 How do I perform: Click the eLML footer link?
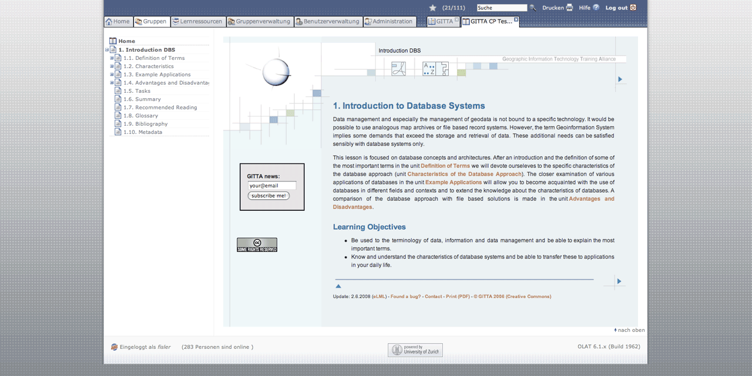(379, 297)
